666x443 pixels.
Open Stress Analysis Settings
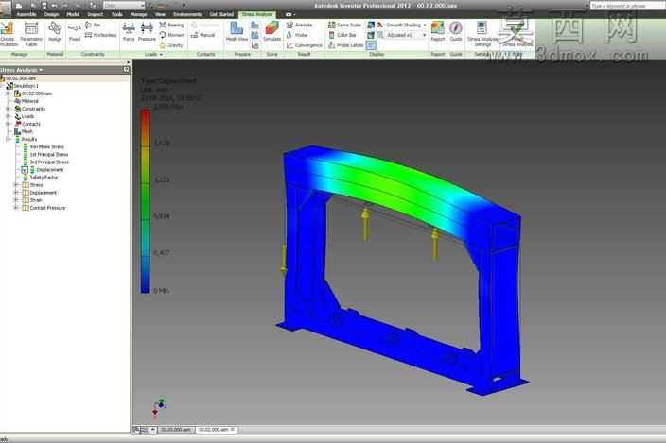[x=482, y=34]
